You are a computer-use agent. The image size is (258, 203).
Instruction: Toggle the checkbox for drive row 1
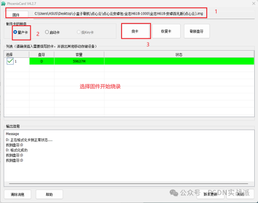(x=10, y=61)
